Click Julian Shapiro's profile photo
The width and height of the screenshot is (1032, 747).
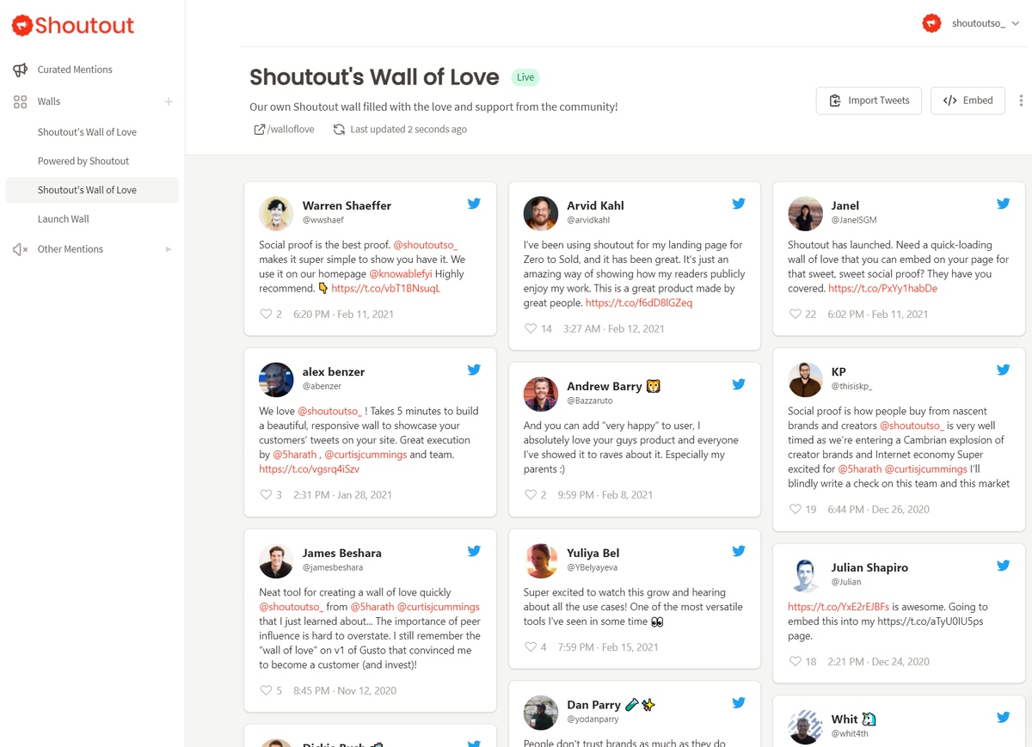805,576
